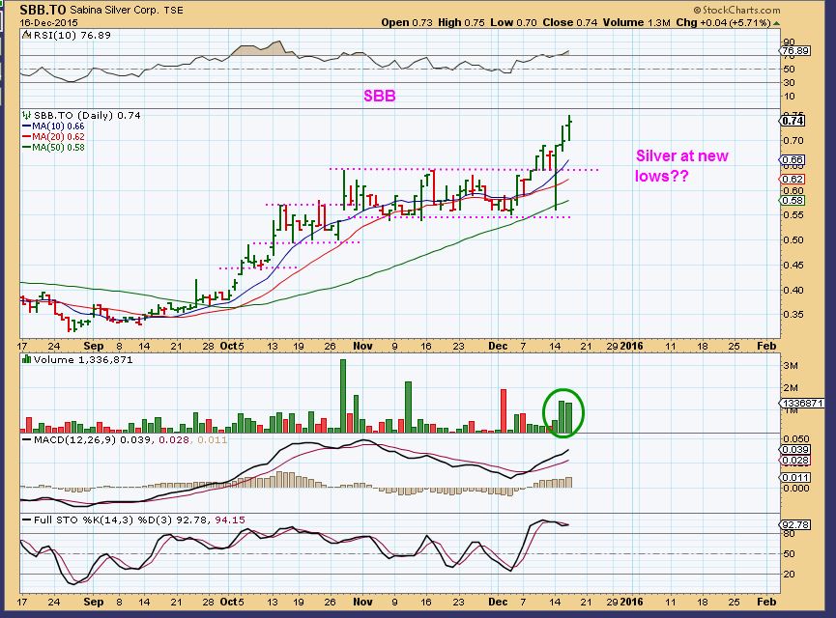Click the 2016 label under the price panel
Screen dimensions: 836x618
tap(632, 346)
